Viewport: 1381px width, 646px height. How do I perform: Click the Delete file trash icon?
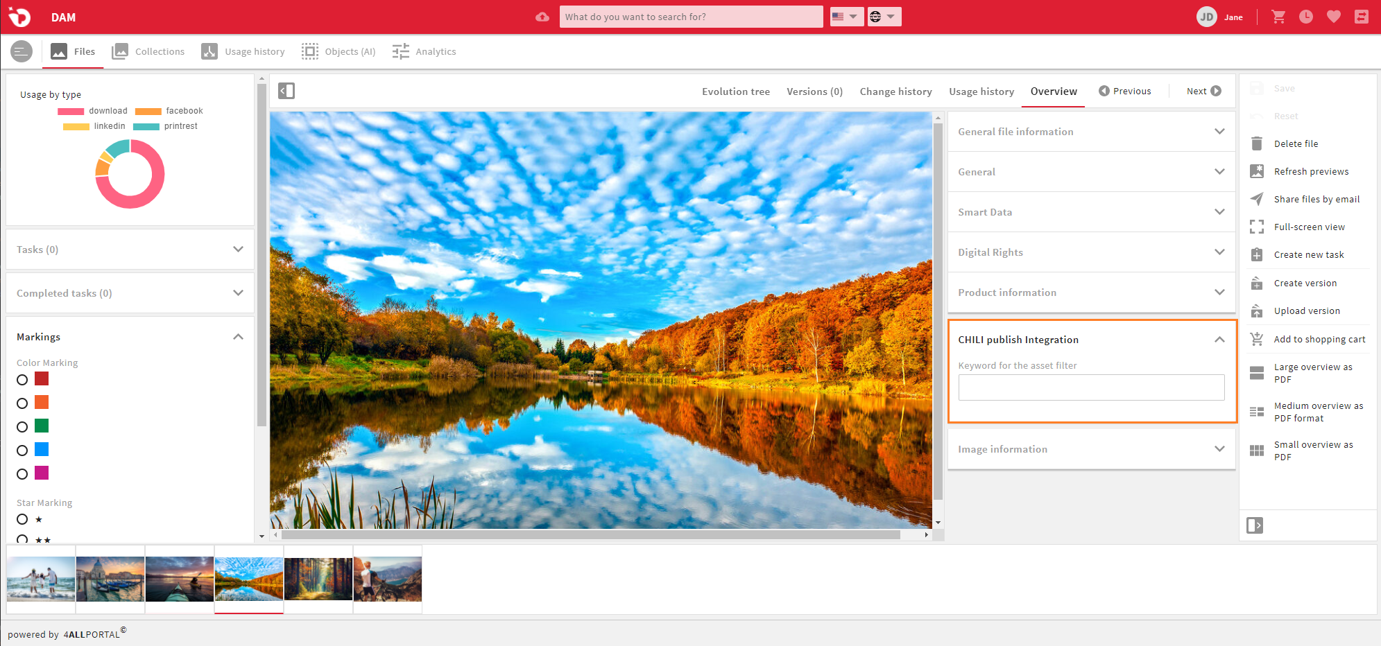(1257, 143)
